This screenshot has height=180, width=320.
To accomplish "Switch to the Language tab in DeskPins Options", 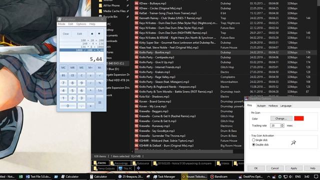I will (x=285, y=105).
